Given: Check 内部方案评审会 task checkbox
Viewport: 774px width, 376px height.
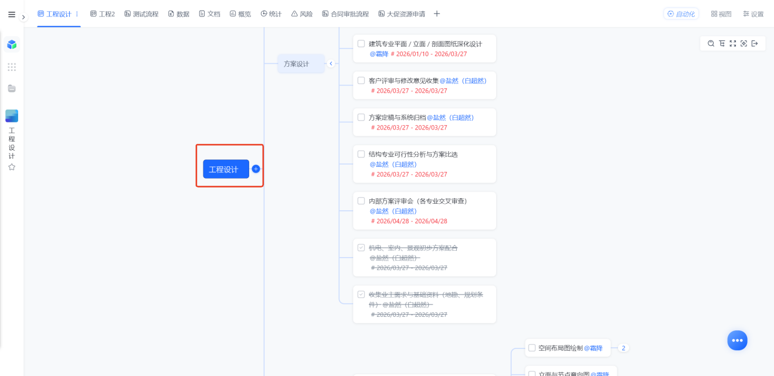Looking at the screenshot, I should click(361, 201).
